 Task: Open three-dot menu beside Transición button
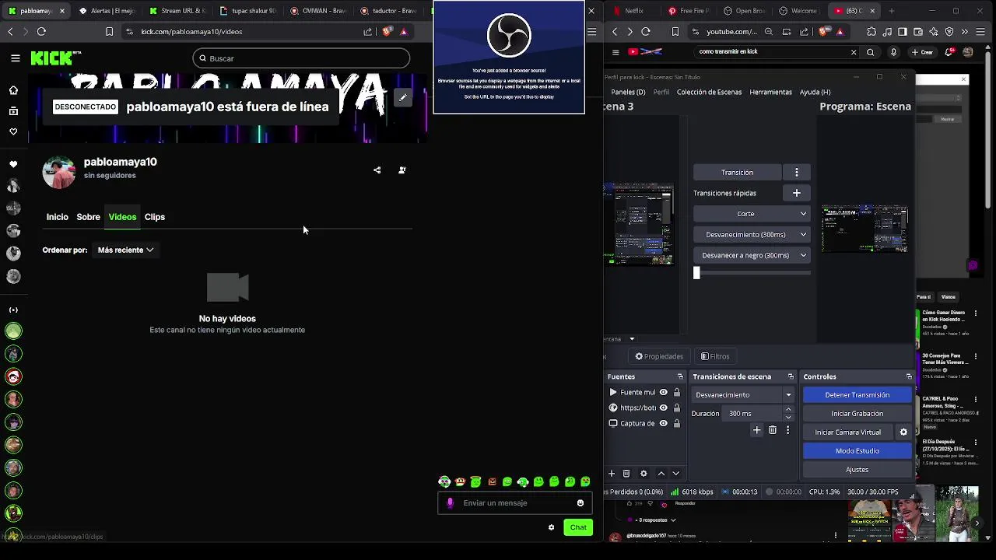point(797,173)
